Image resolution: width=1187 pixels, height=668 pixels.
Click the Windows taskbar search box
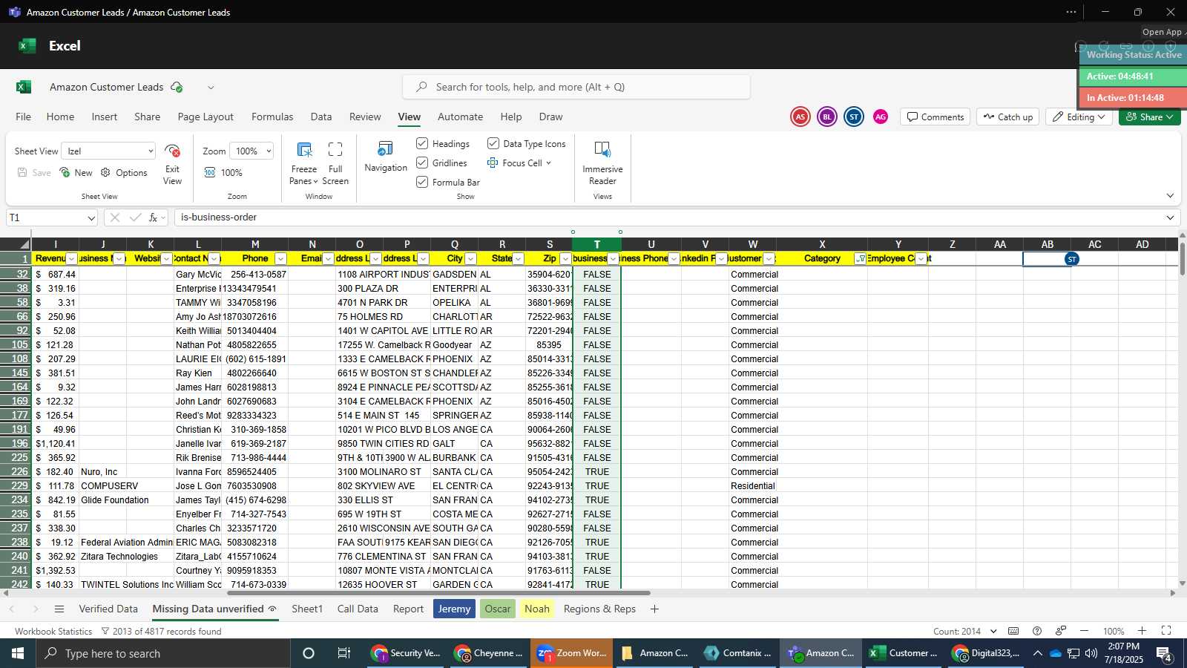pyautogui.click(x=163, y=653)
